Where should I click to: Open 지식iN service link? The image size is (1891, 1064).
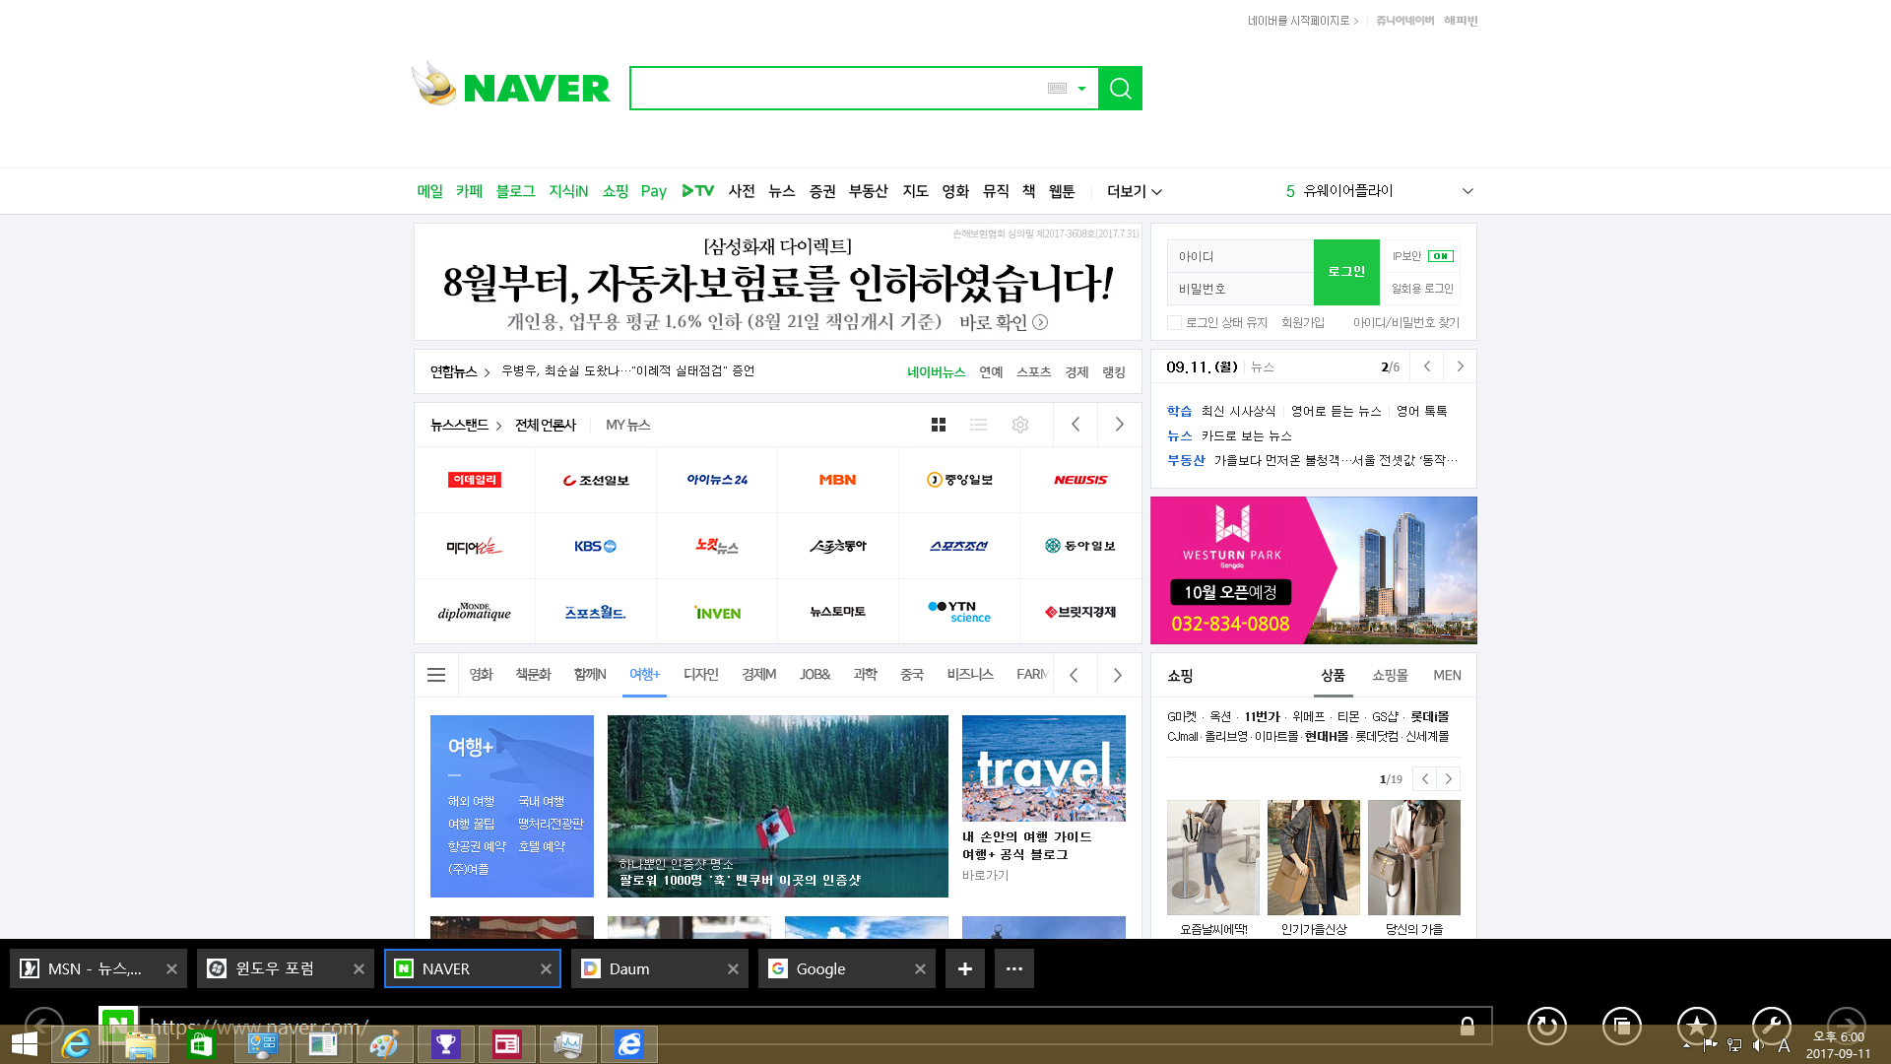(x=568, y=191)
